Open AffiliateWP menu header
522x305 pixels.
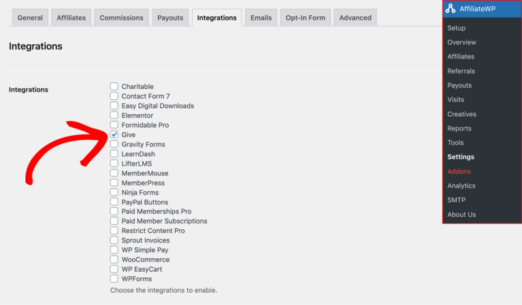pyautogui.click(x=482, y=9)
